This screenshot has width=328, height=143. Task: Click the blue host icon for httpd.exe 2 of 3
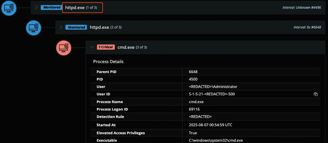(33, 28)
